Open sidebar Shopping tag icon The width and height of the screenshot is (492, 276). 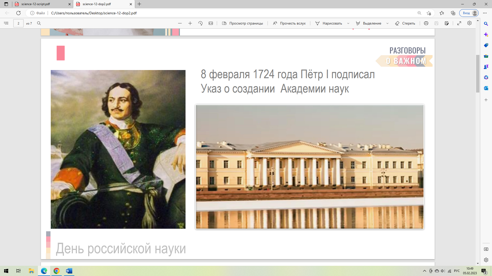point(486,45)
